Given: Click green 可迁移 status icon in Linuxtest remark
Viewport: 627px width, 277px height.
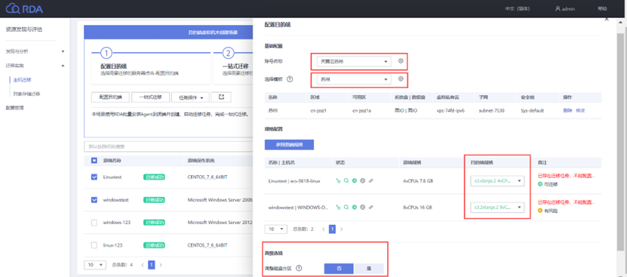Looking at the screenshot, I should (x=540, y=184).
